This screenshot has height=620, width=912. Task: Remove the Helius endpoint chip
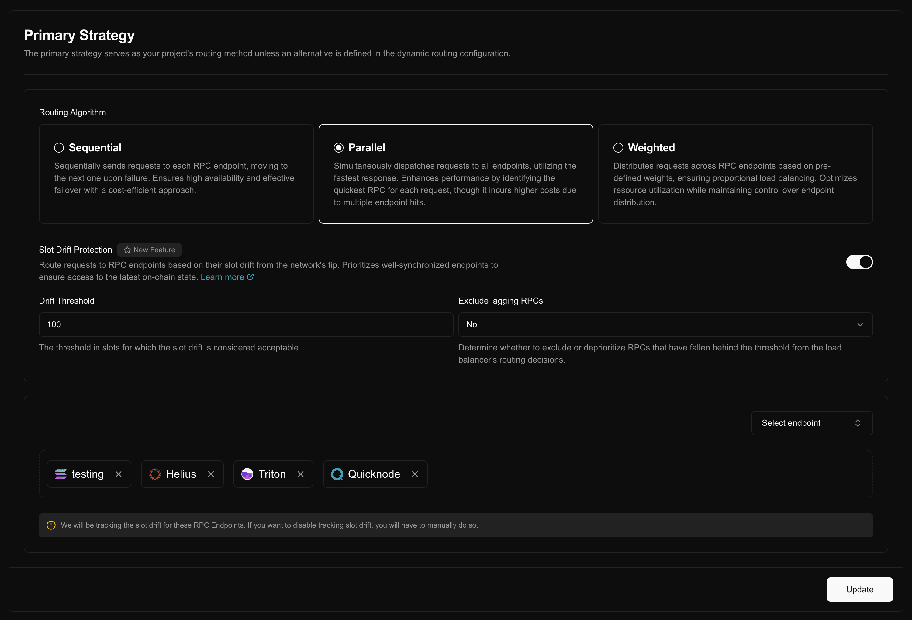tap(211, 474)
